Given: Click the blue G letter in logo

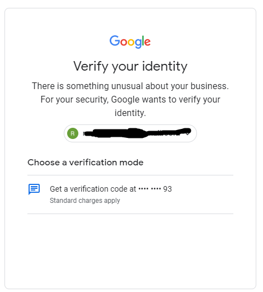Looking at the screenshot, I should [115, 40].
